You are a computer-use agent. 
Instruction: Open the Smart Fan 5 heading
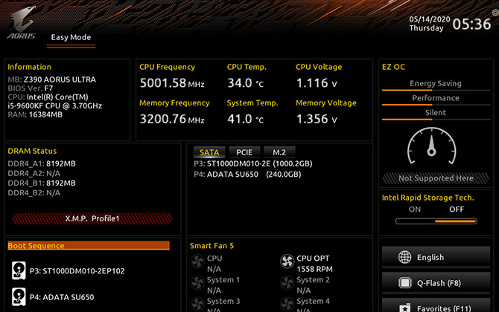coord(212,246)
